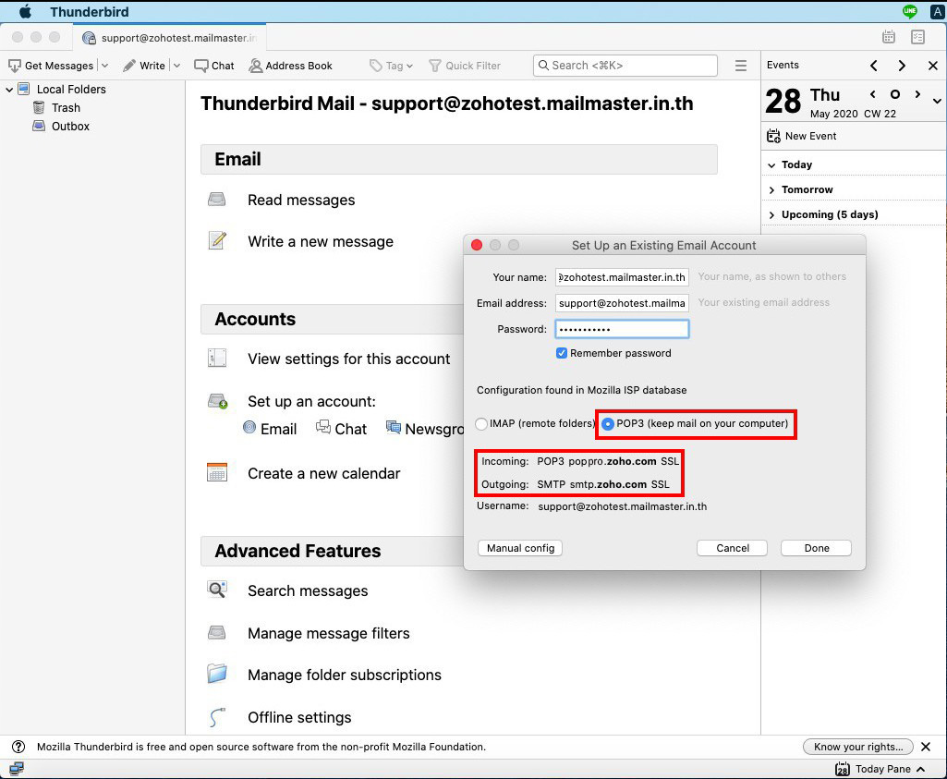
Task: Open the Thunderbird hamburger menu
Action: point(740,66)
